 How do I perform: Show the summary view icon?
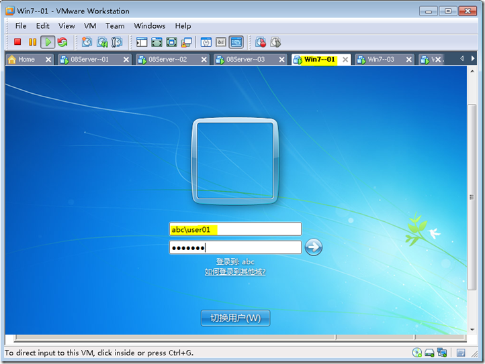[x=206, y=42]
